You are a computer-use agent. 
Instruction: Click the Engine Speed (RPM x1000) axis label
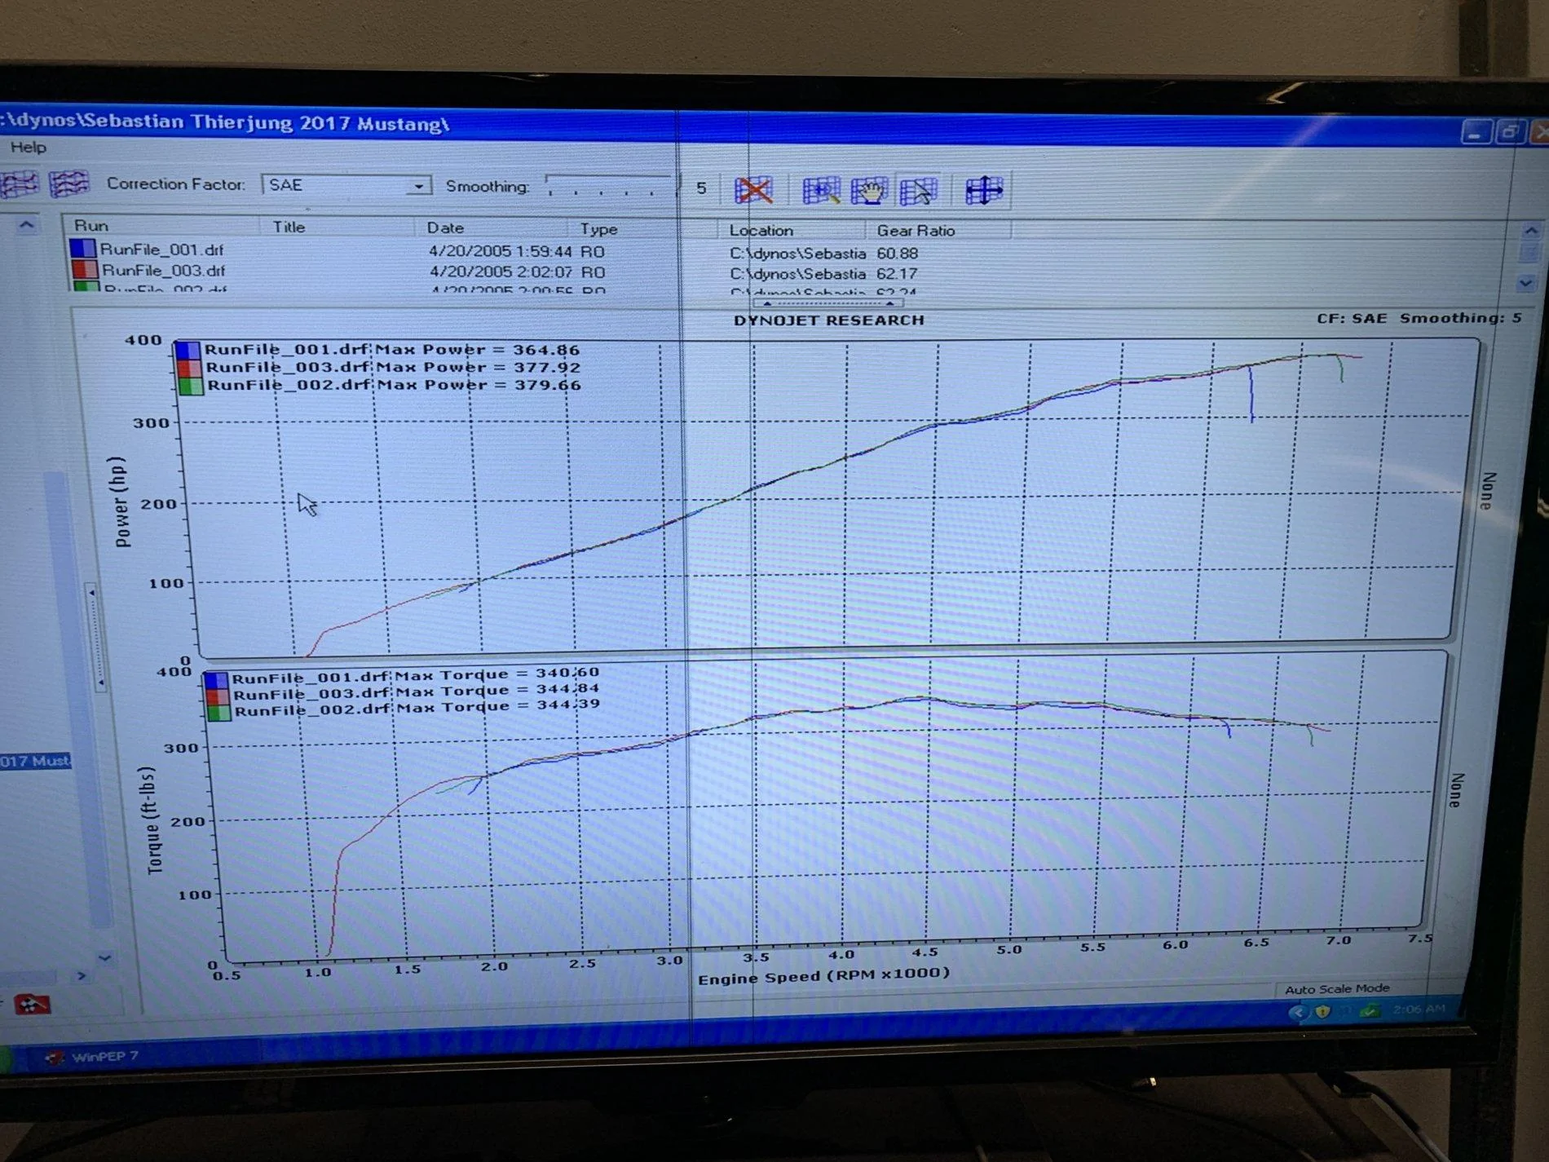(823, 974)
